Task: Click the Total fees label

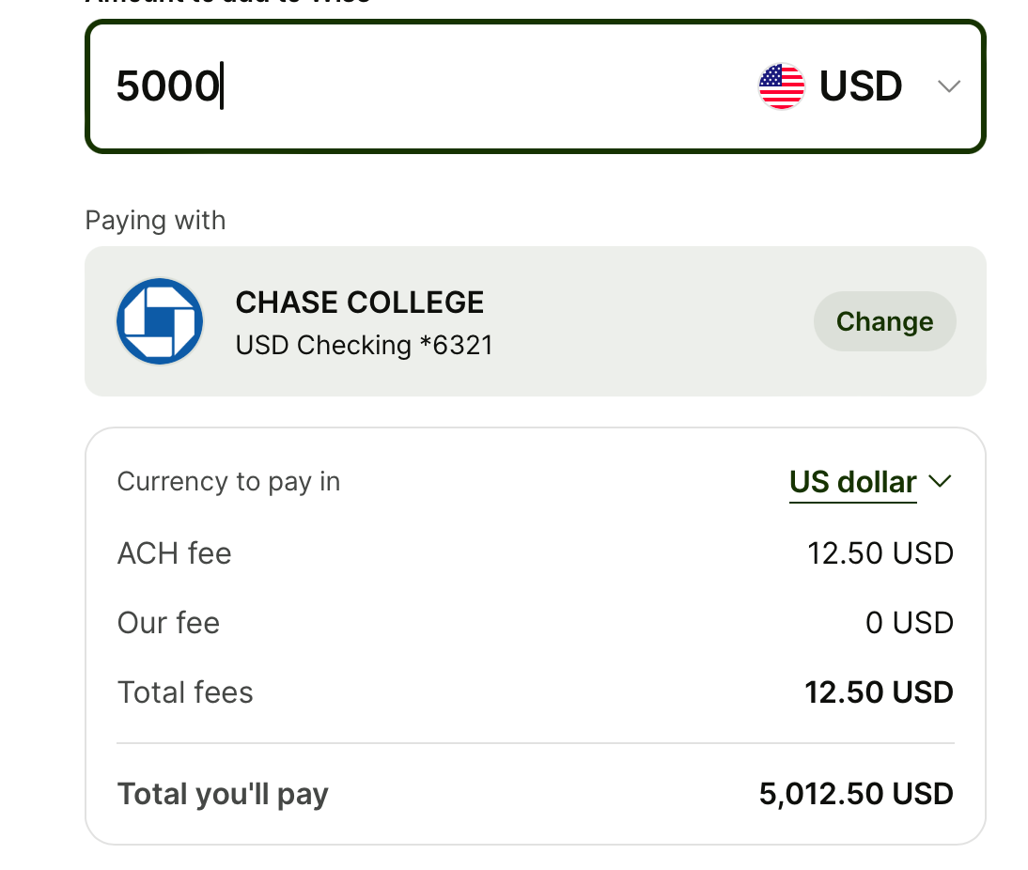Action: 185,692
